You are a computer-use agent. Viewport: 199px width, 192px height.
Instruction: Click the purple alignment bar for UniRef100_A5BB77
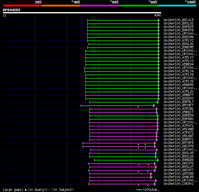tap(122, 96)
